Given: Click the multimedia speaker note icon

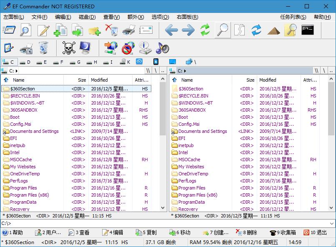Looking at the screenshot, I should [163, 48].
